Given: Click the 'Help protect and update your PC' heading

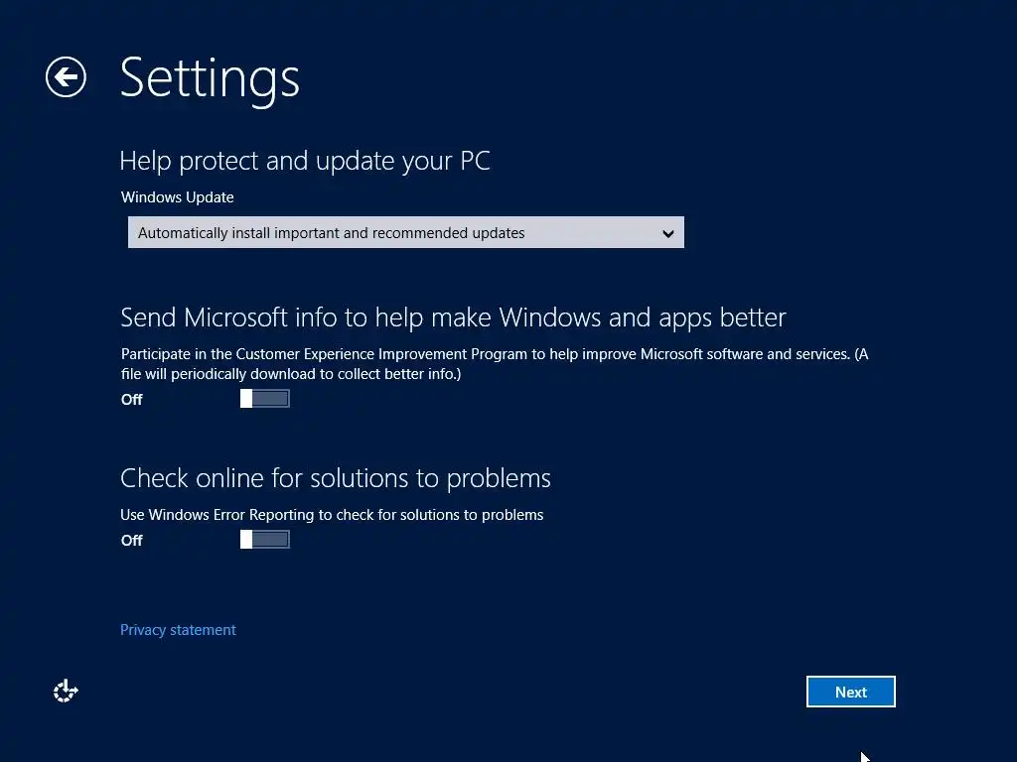Looking at the screenshot, I should coord(305,161).
